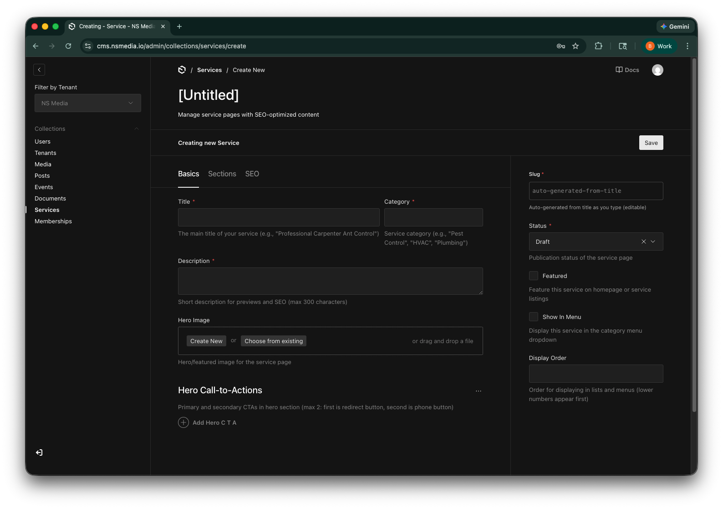Open the Work profile button
The image size is (723, 509).
tap(659, 46)
